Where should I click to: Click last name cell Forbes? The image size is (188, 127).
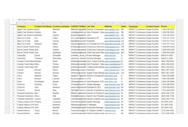[x=61, y=64]
